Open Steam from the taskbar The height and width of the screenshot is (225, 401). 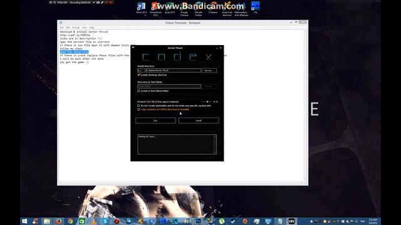(x=233, y=221)
